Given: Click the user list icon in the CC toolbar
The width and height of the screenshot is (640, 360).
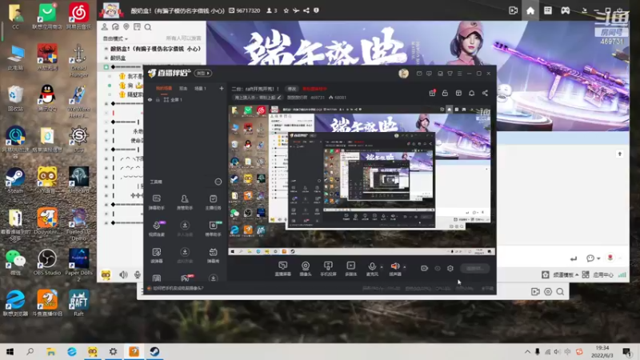Looking at the screenshot, I should click(105, 27).
